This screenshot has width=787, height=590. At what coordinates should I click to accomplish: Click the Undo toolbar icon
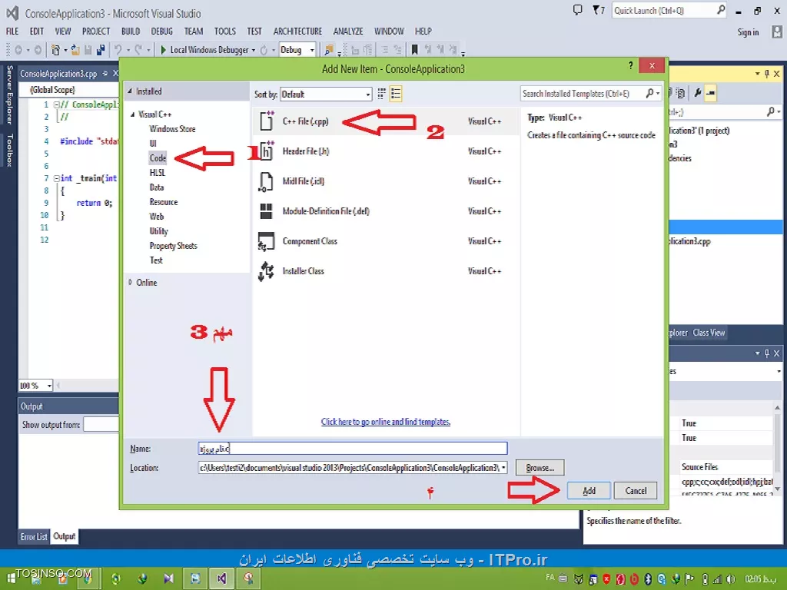(x=118, y=50)
